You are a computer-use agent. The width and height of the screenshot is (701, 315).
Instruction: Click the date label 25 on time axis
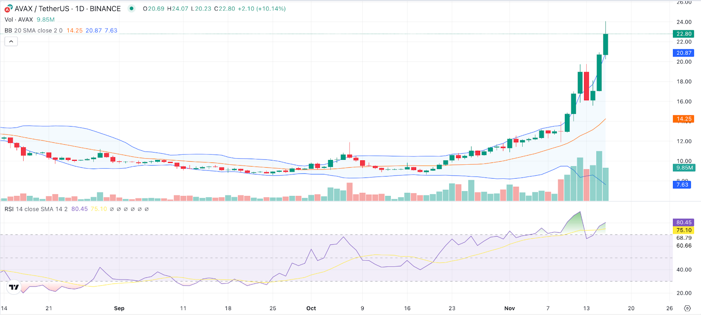[273, 308]
